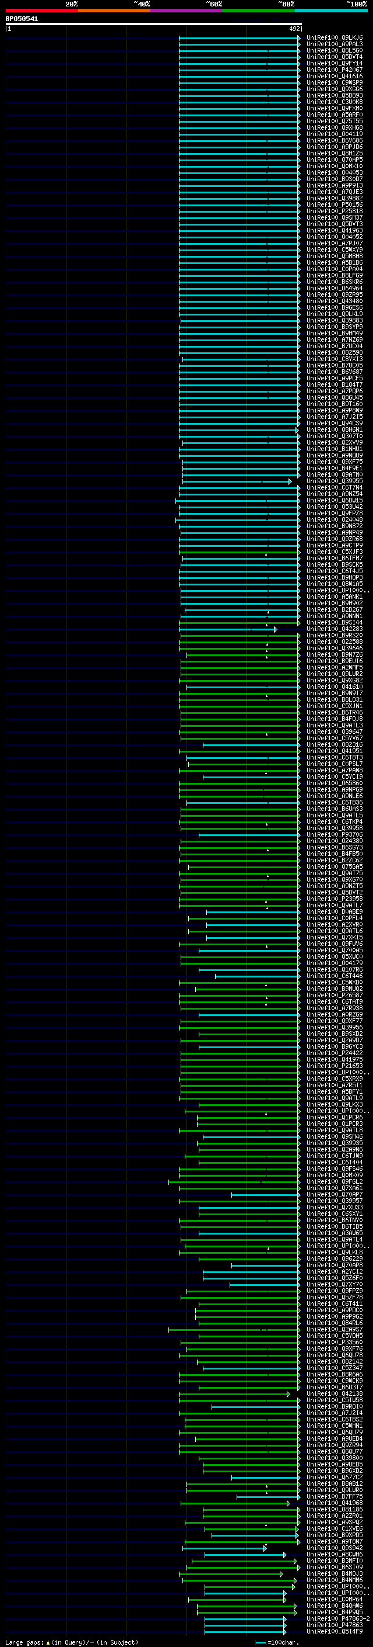Select the UniRef100_Q5D893 label
373x1647 pixels.
335,95
